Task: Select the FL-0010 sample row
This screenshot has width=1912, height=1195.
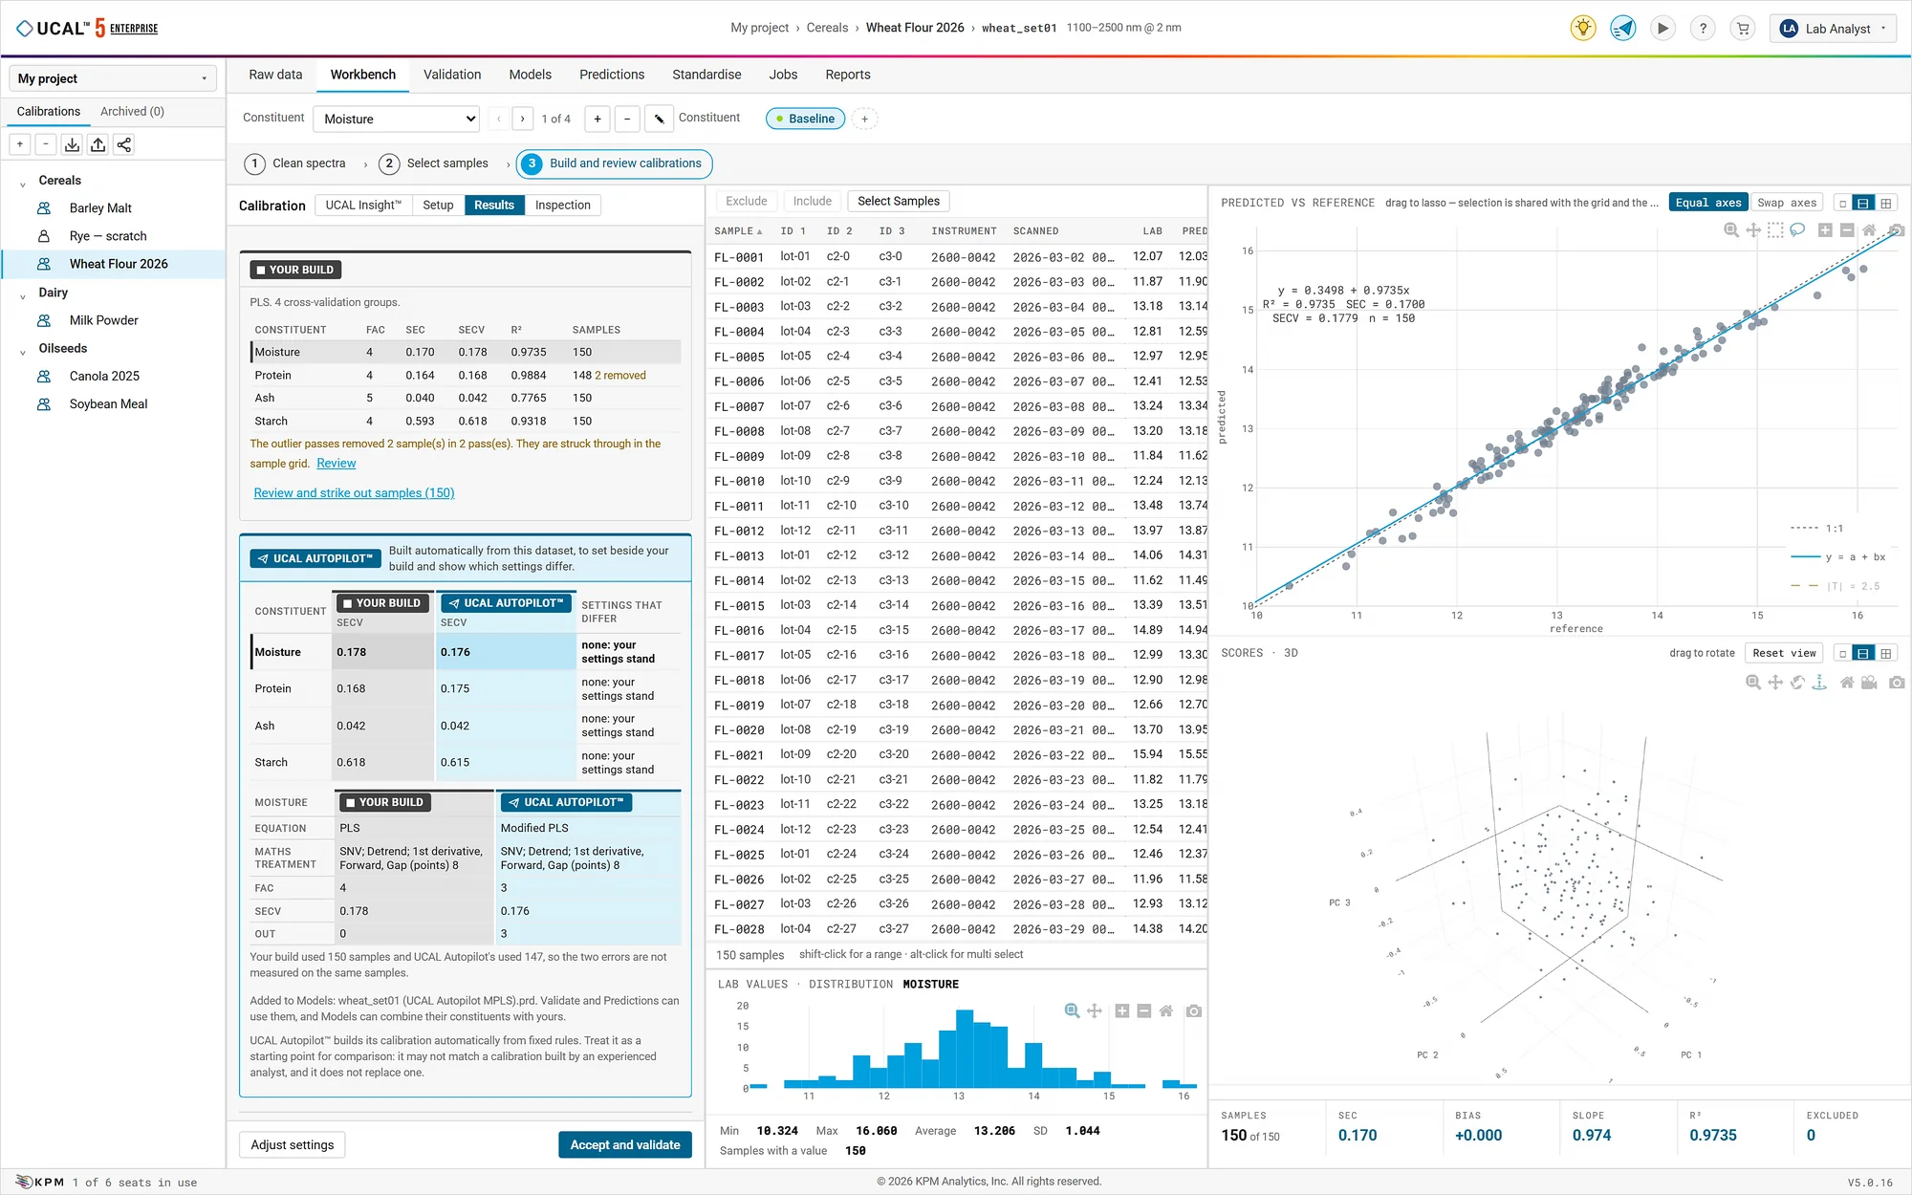Action: (x=957, y=481)
